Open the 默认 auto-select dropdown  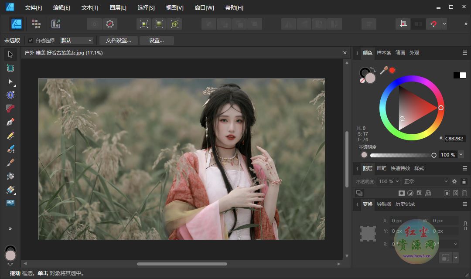(77, 41)
